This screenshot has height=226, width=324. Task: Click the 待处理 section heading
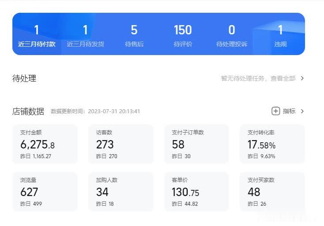click(x=24, y=78)
